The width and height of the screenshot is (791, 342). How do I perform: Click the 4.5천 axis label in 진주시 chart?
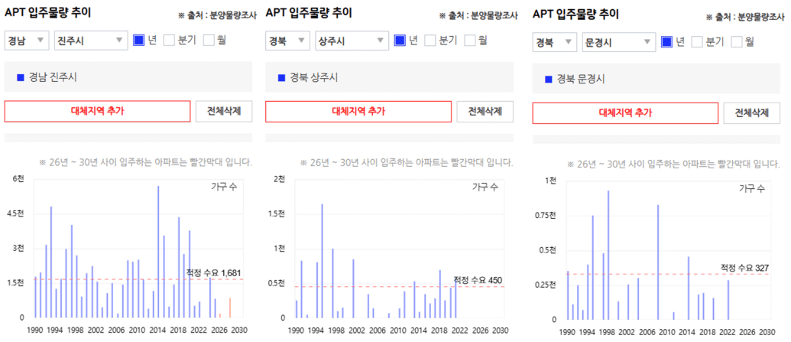click(x=14, y=213)
